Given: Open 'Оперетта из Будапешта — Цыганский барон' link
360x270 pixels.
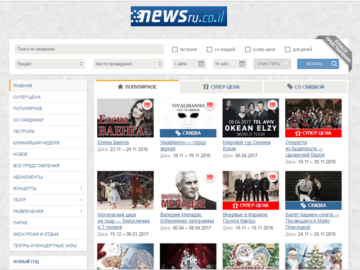Looking at the screenshot, I should tap(305, 148).
